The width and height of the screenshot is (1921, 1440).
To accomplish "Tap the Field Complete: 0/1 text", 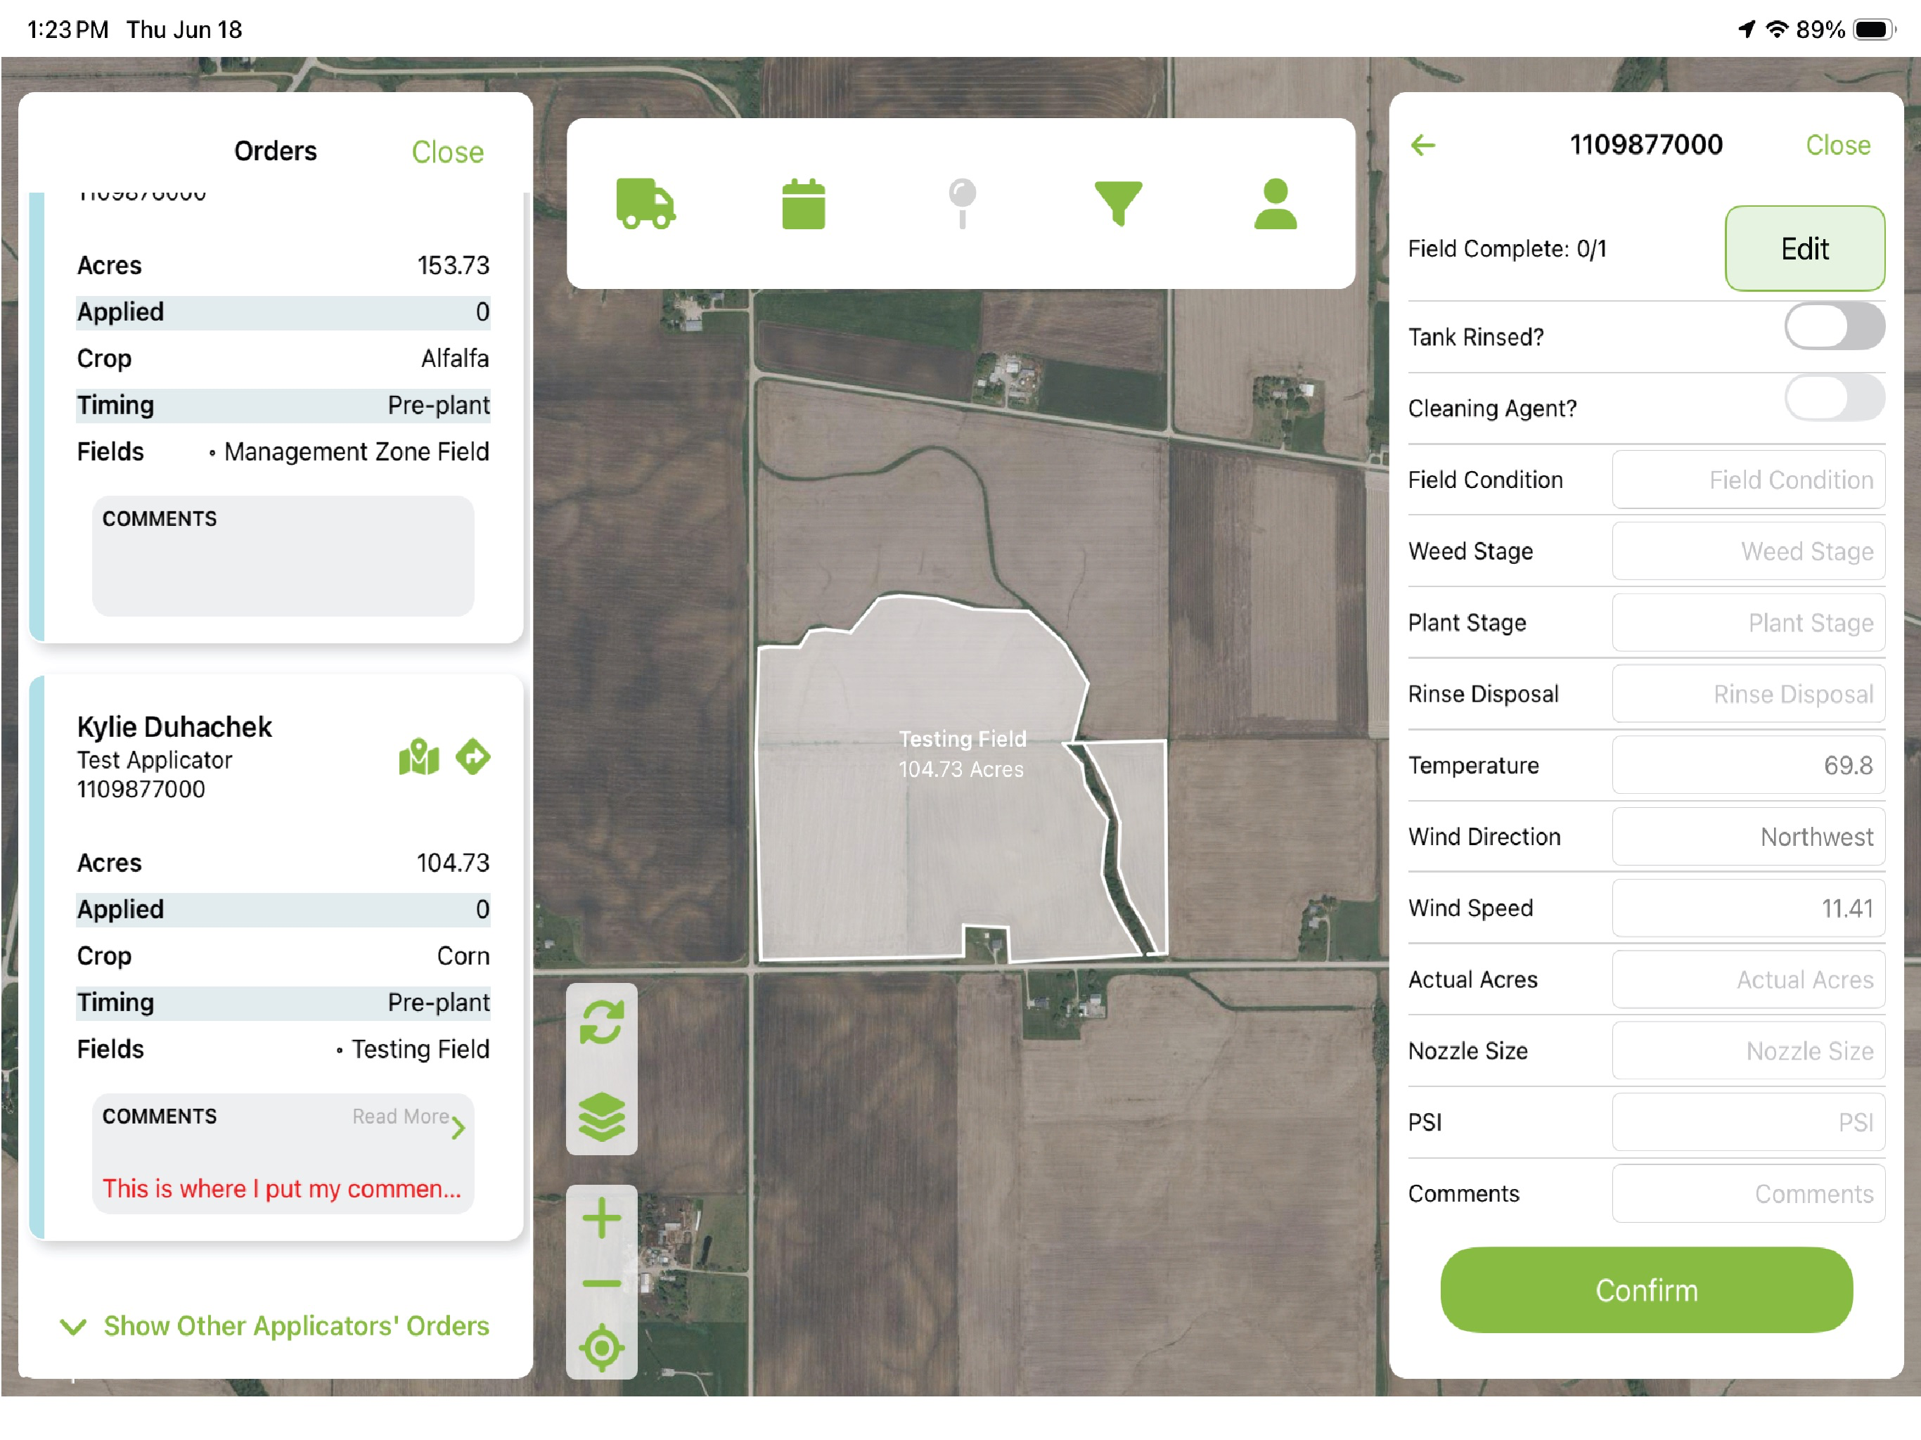I will tap(1507, 248).
